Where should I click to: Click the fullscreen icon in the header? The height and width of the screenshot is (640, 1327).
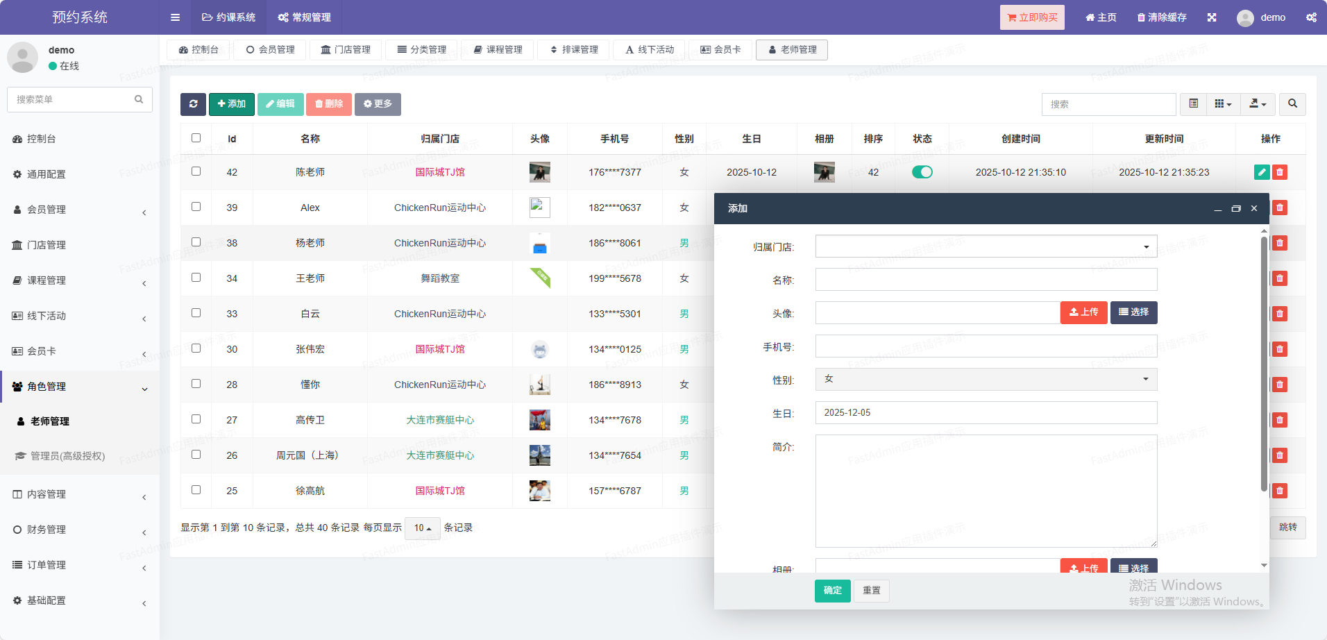tap(1212, 17)
